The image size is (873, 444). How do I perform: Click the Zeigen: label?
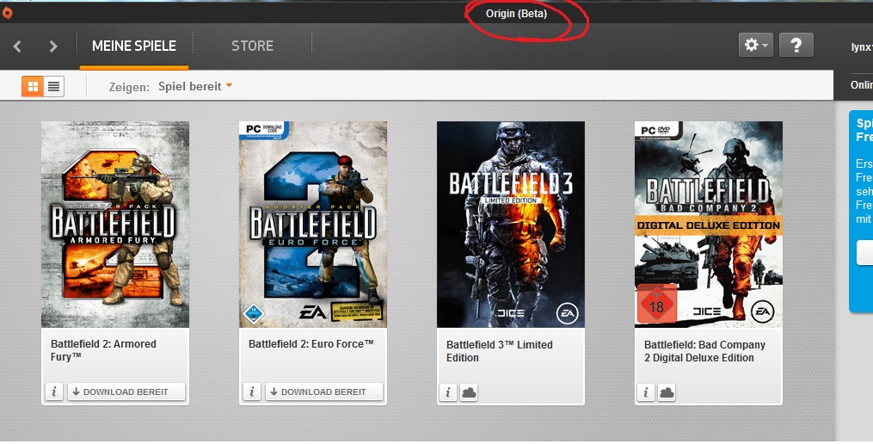pyautogui.click(x=129, y=87)
